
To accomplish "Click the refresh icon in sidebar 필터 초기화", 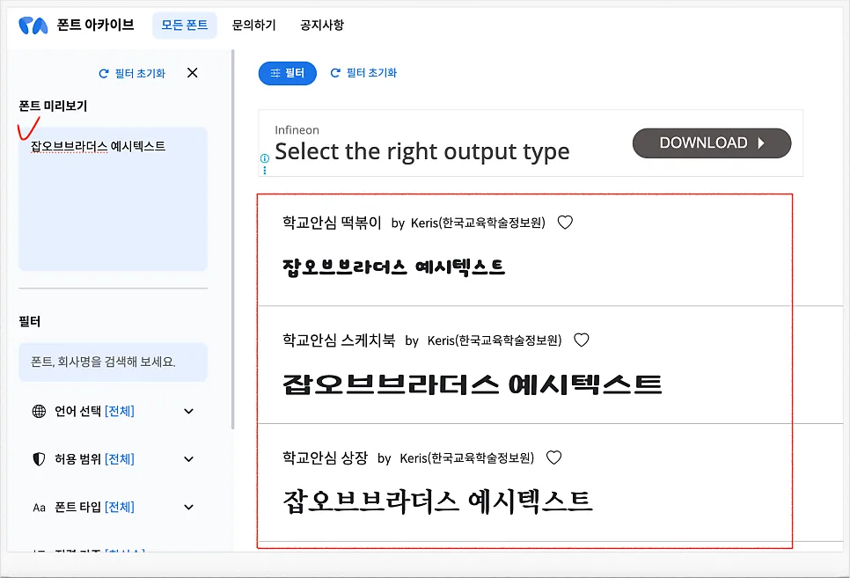I will 104,73.
